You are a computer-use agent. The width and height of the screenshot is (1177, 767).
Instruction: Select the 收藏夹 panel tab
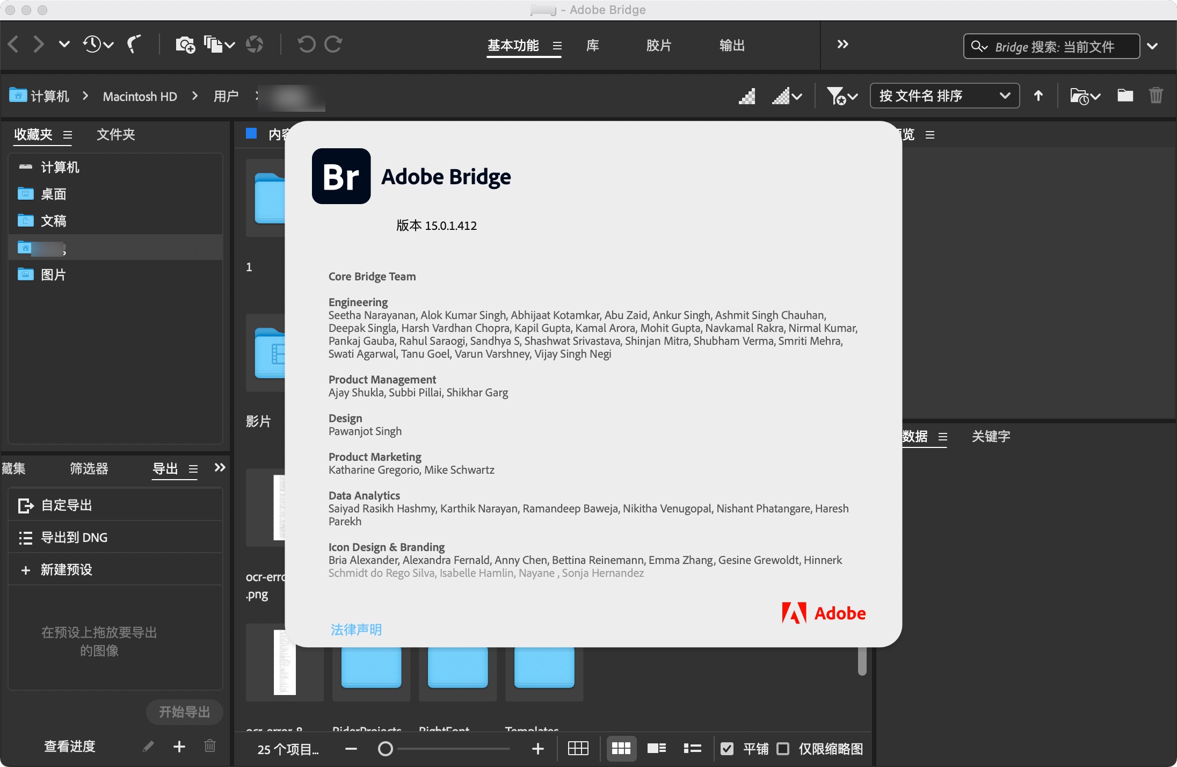pos(33,134)
